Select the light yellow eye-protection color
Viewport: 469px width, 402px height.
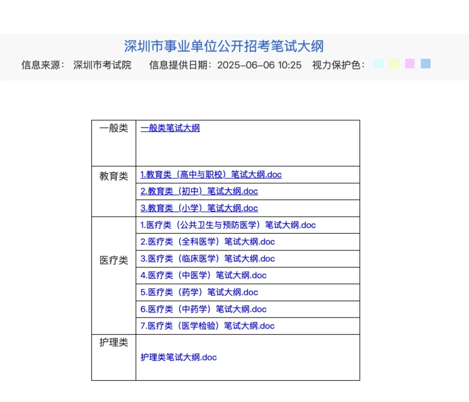[x=394, y=64]
